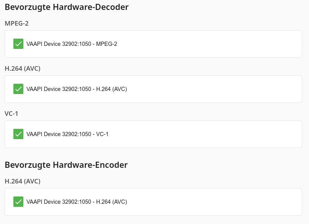Click the MPEG-2 section title
The width and height of the screenshot is (309, 224).
(x=16, y=23)
